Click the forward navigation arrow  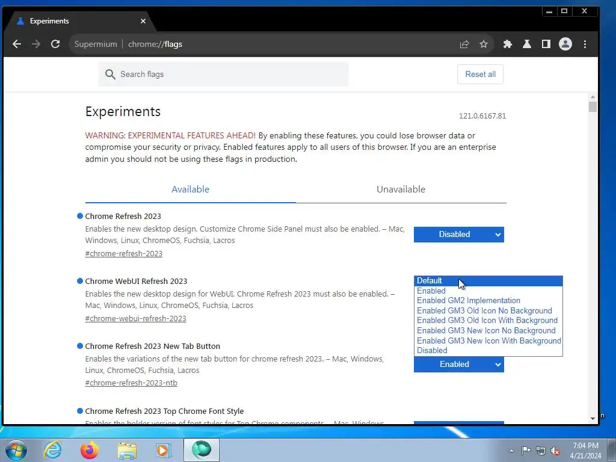point(35,44)
